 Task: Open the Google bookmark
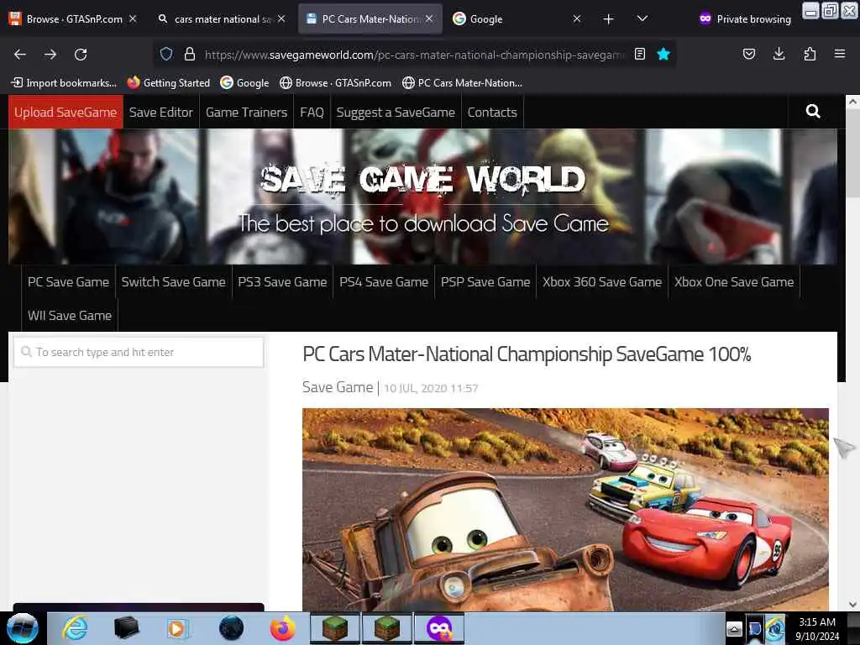(x=244, y=83)
